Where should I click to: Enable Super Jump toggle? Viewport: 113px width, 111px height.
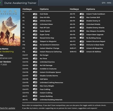point(35,35)
